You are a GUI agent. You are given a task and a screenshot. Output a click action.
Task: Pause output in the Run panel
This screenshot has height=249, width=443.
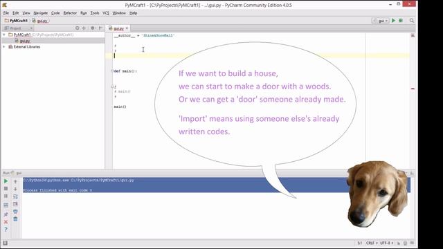click(6, 196)
